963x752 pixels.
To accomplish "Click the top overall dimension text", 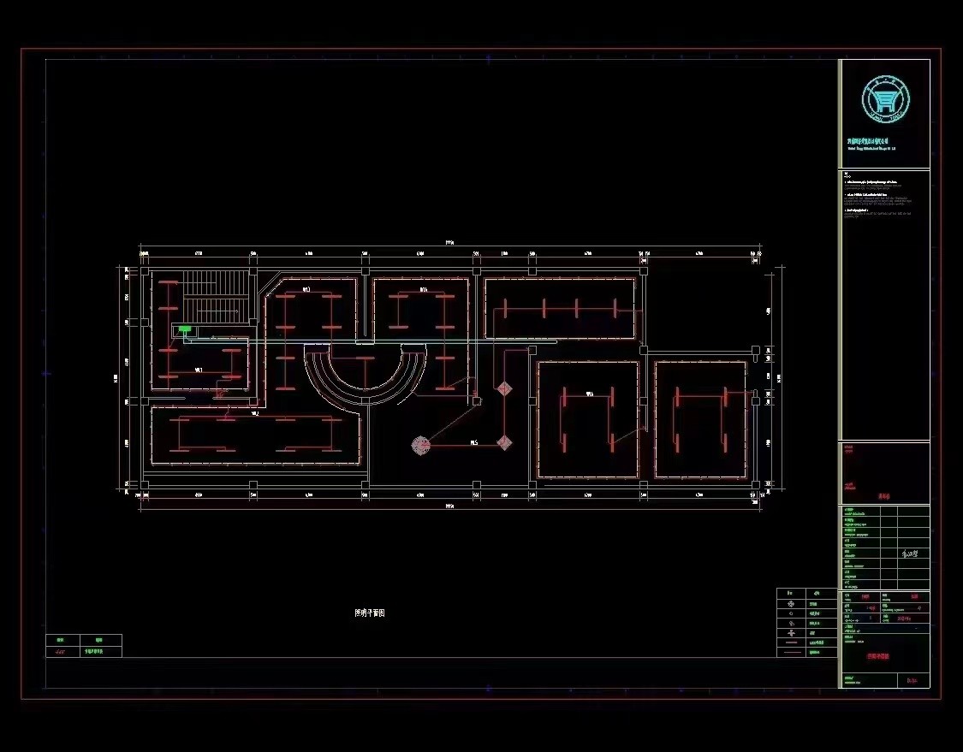I will click(449, 243).
